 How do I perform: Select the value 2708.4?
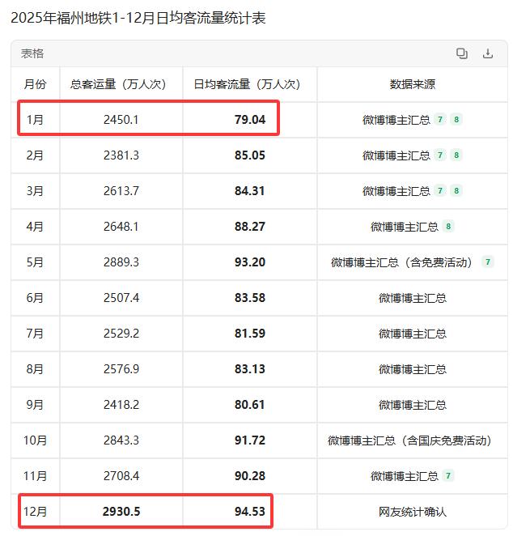click(x=121, y=476)
